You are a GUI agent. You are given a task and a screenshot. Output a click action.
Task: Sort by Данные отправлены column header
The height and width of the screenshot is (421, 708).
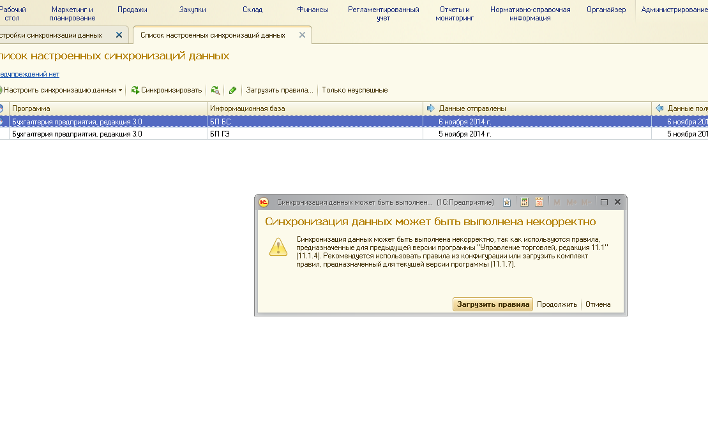pos(472,108)
